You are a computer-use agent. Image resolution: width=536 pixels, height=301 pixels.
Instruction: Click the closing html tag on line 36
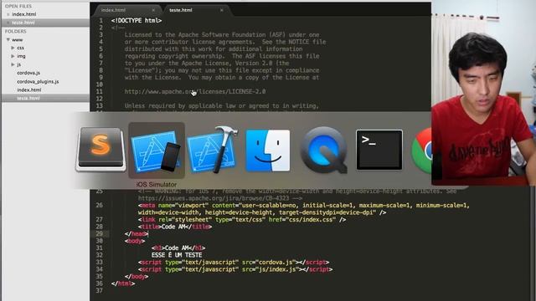[x=123, y=283]
